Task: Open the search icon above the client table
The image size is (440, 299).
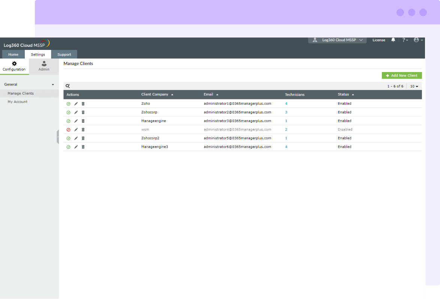Action: (68, 86)
